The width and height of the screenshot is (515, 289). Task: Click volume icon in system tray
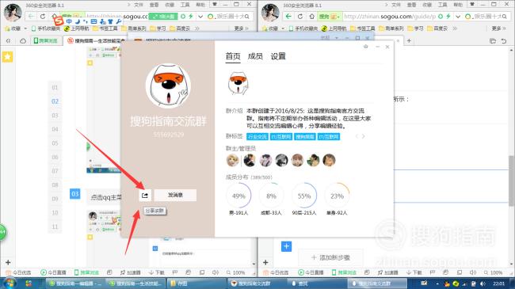[483, 283]
